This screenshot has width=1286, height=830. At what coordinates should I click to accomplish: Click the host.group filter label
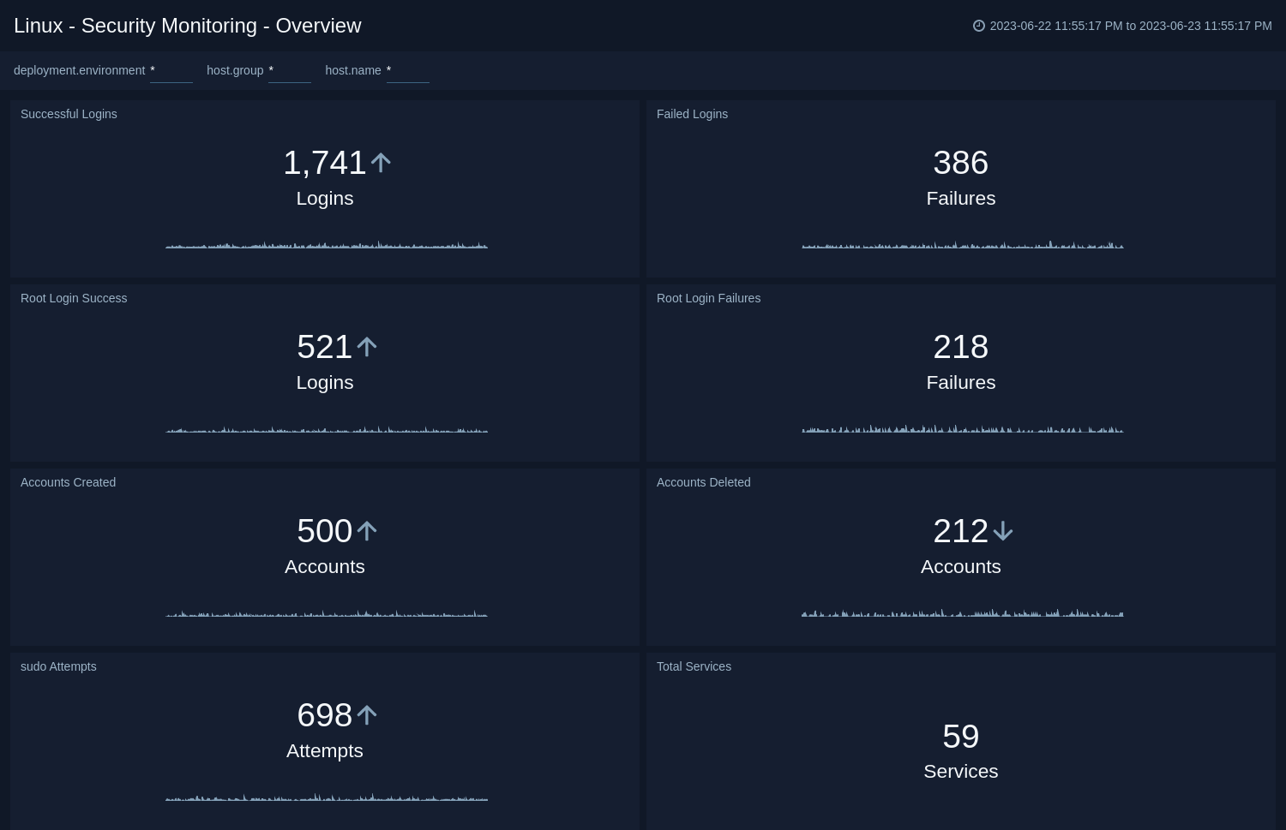coord(235,70)
